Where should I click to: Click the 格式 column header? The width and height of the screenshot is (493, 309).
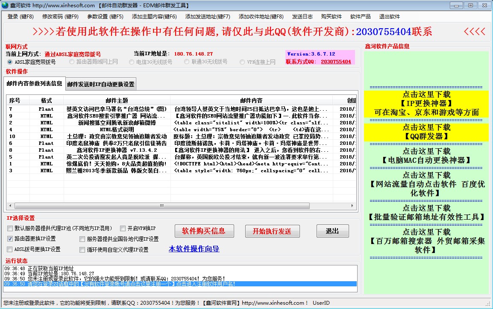click(46, 101)
